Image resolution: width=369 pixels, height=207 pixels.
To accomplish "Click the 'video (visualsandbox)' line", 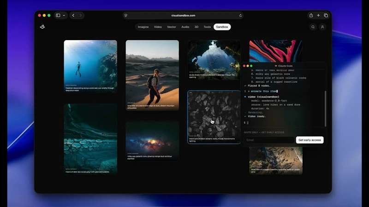I will pyautogui.click(x=263, y=97).
